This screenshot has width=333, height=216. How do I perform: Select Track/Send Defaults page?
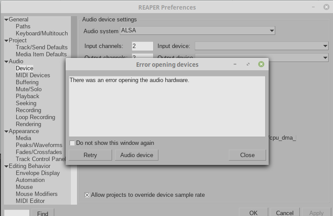pyautogui.click(x=42, y=48)
